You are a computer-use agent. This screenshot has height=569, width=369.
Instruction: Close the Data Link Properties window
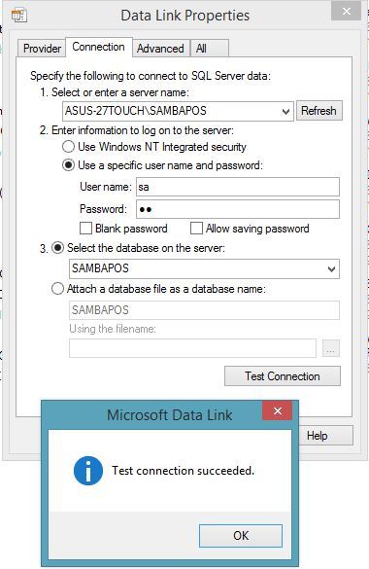pos(347,12)
